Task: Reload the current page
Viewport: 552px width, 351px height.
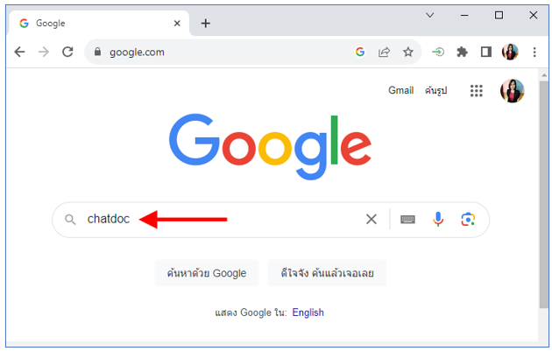Action: pyautogui.click(x=67, y=52)
